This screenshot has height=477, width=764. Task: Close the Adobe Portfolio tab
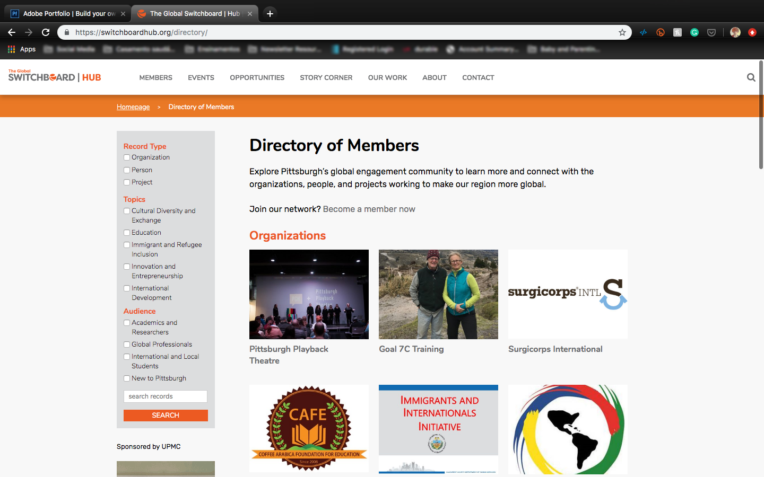123,14
